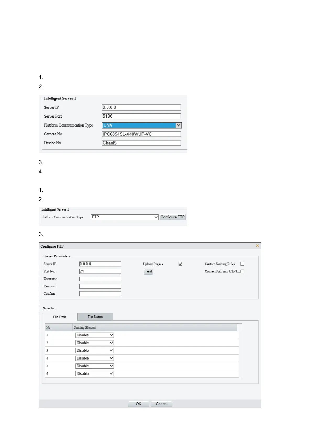Click the Test button

pyautogui.click(x=148, y=271)
